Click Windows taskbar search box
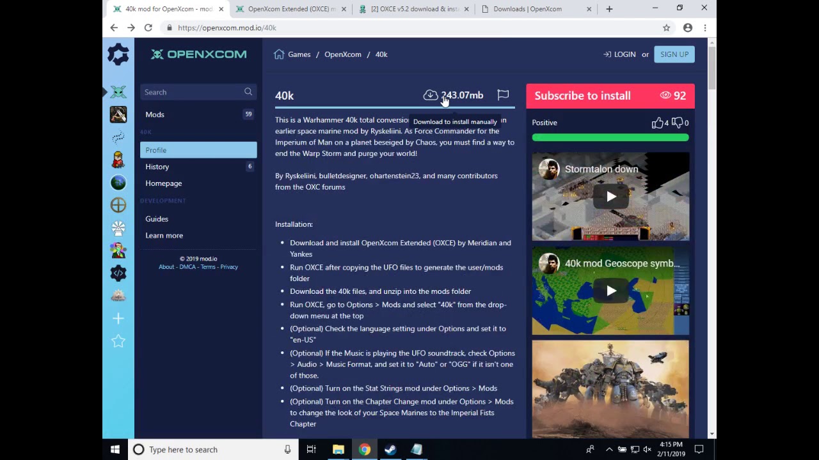This screenshot has height=460, width=819. tap(213, 450)
